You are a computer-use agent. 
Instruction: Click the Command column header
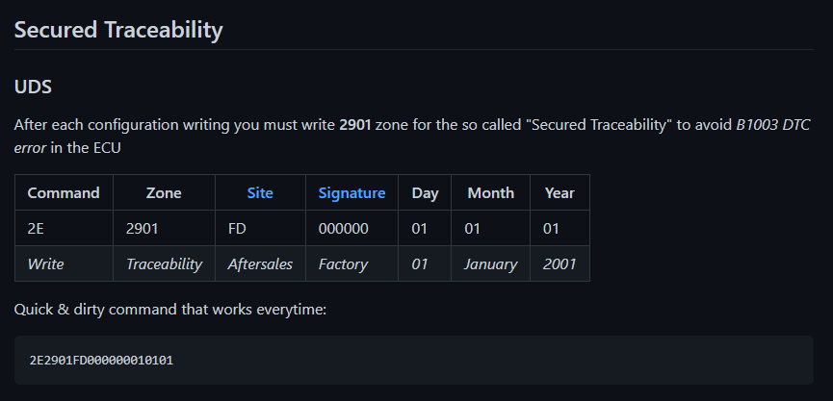tap(64, 192)
